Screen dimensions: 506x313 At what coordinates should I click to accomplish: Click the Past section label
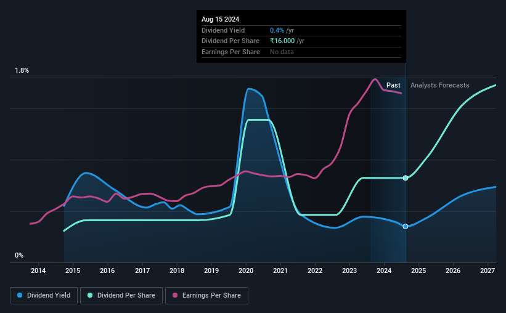point(393,85)
